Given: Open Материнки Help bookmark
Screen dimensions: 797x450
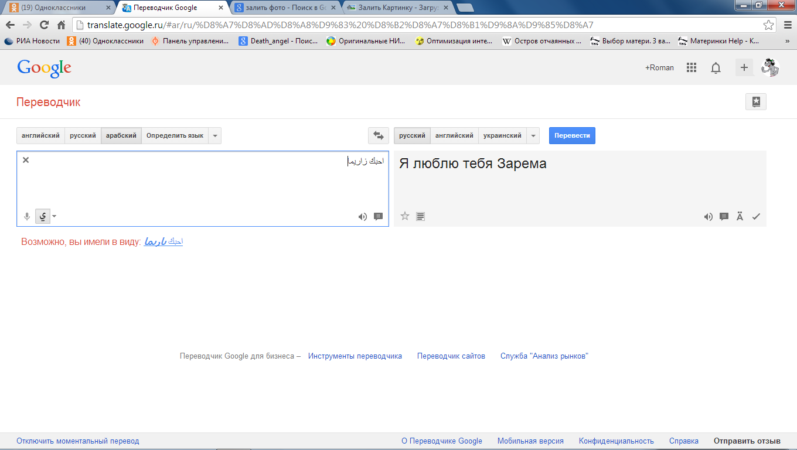Looking at the screenshot, I should pos(718,41).
